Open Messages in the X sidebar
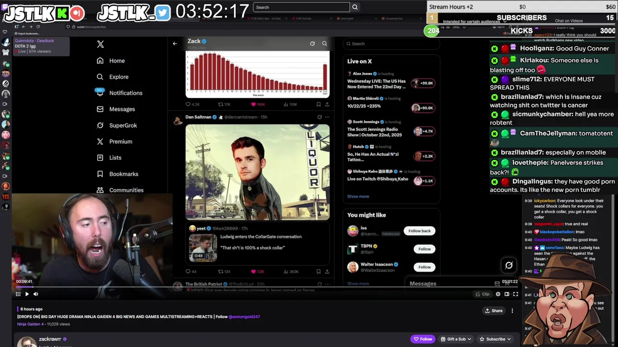Viewport: 618px width, 347px height. point(116,109)
